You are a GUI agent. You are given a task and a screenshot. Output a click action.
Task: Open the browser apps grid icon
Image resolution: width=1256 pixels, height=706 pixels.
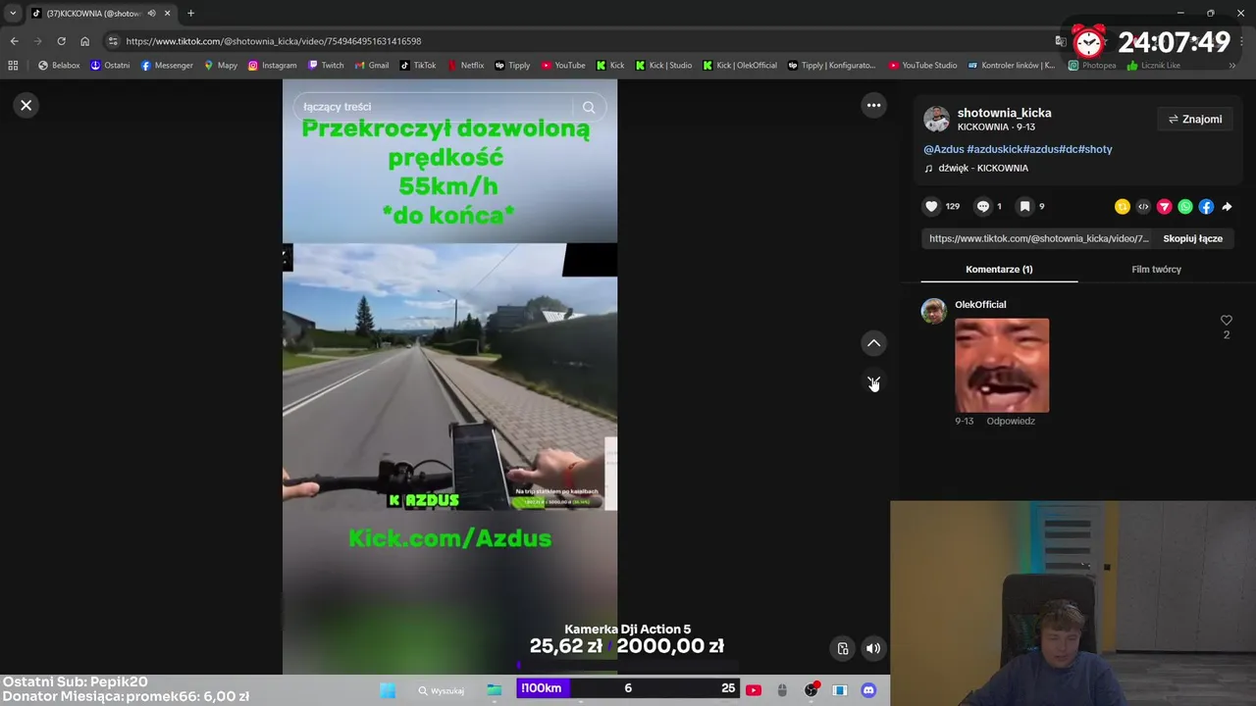click(x=13, y=66)
